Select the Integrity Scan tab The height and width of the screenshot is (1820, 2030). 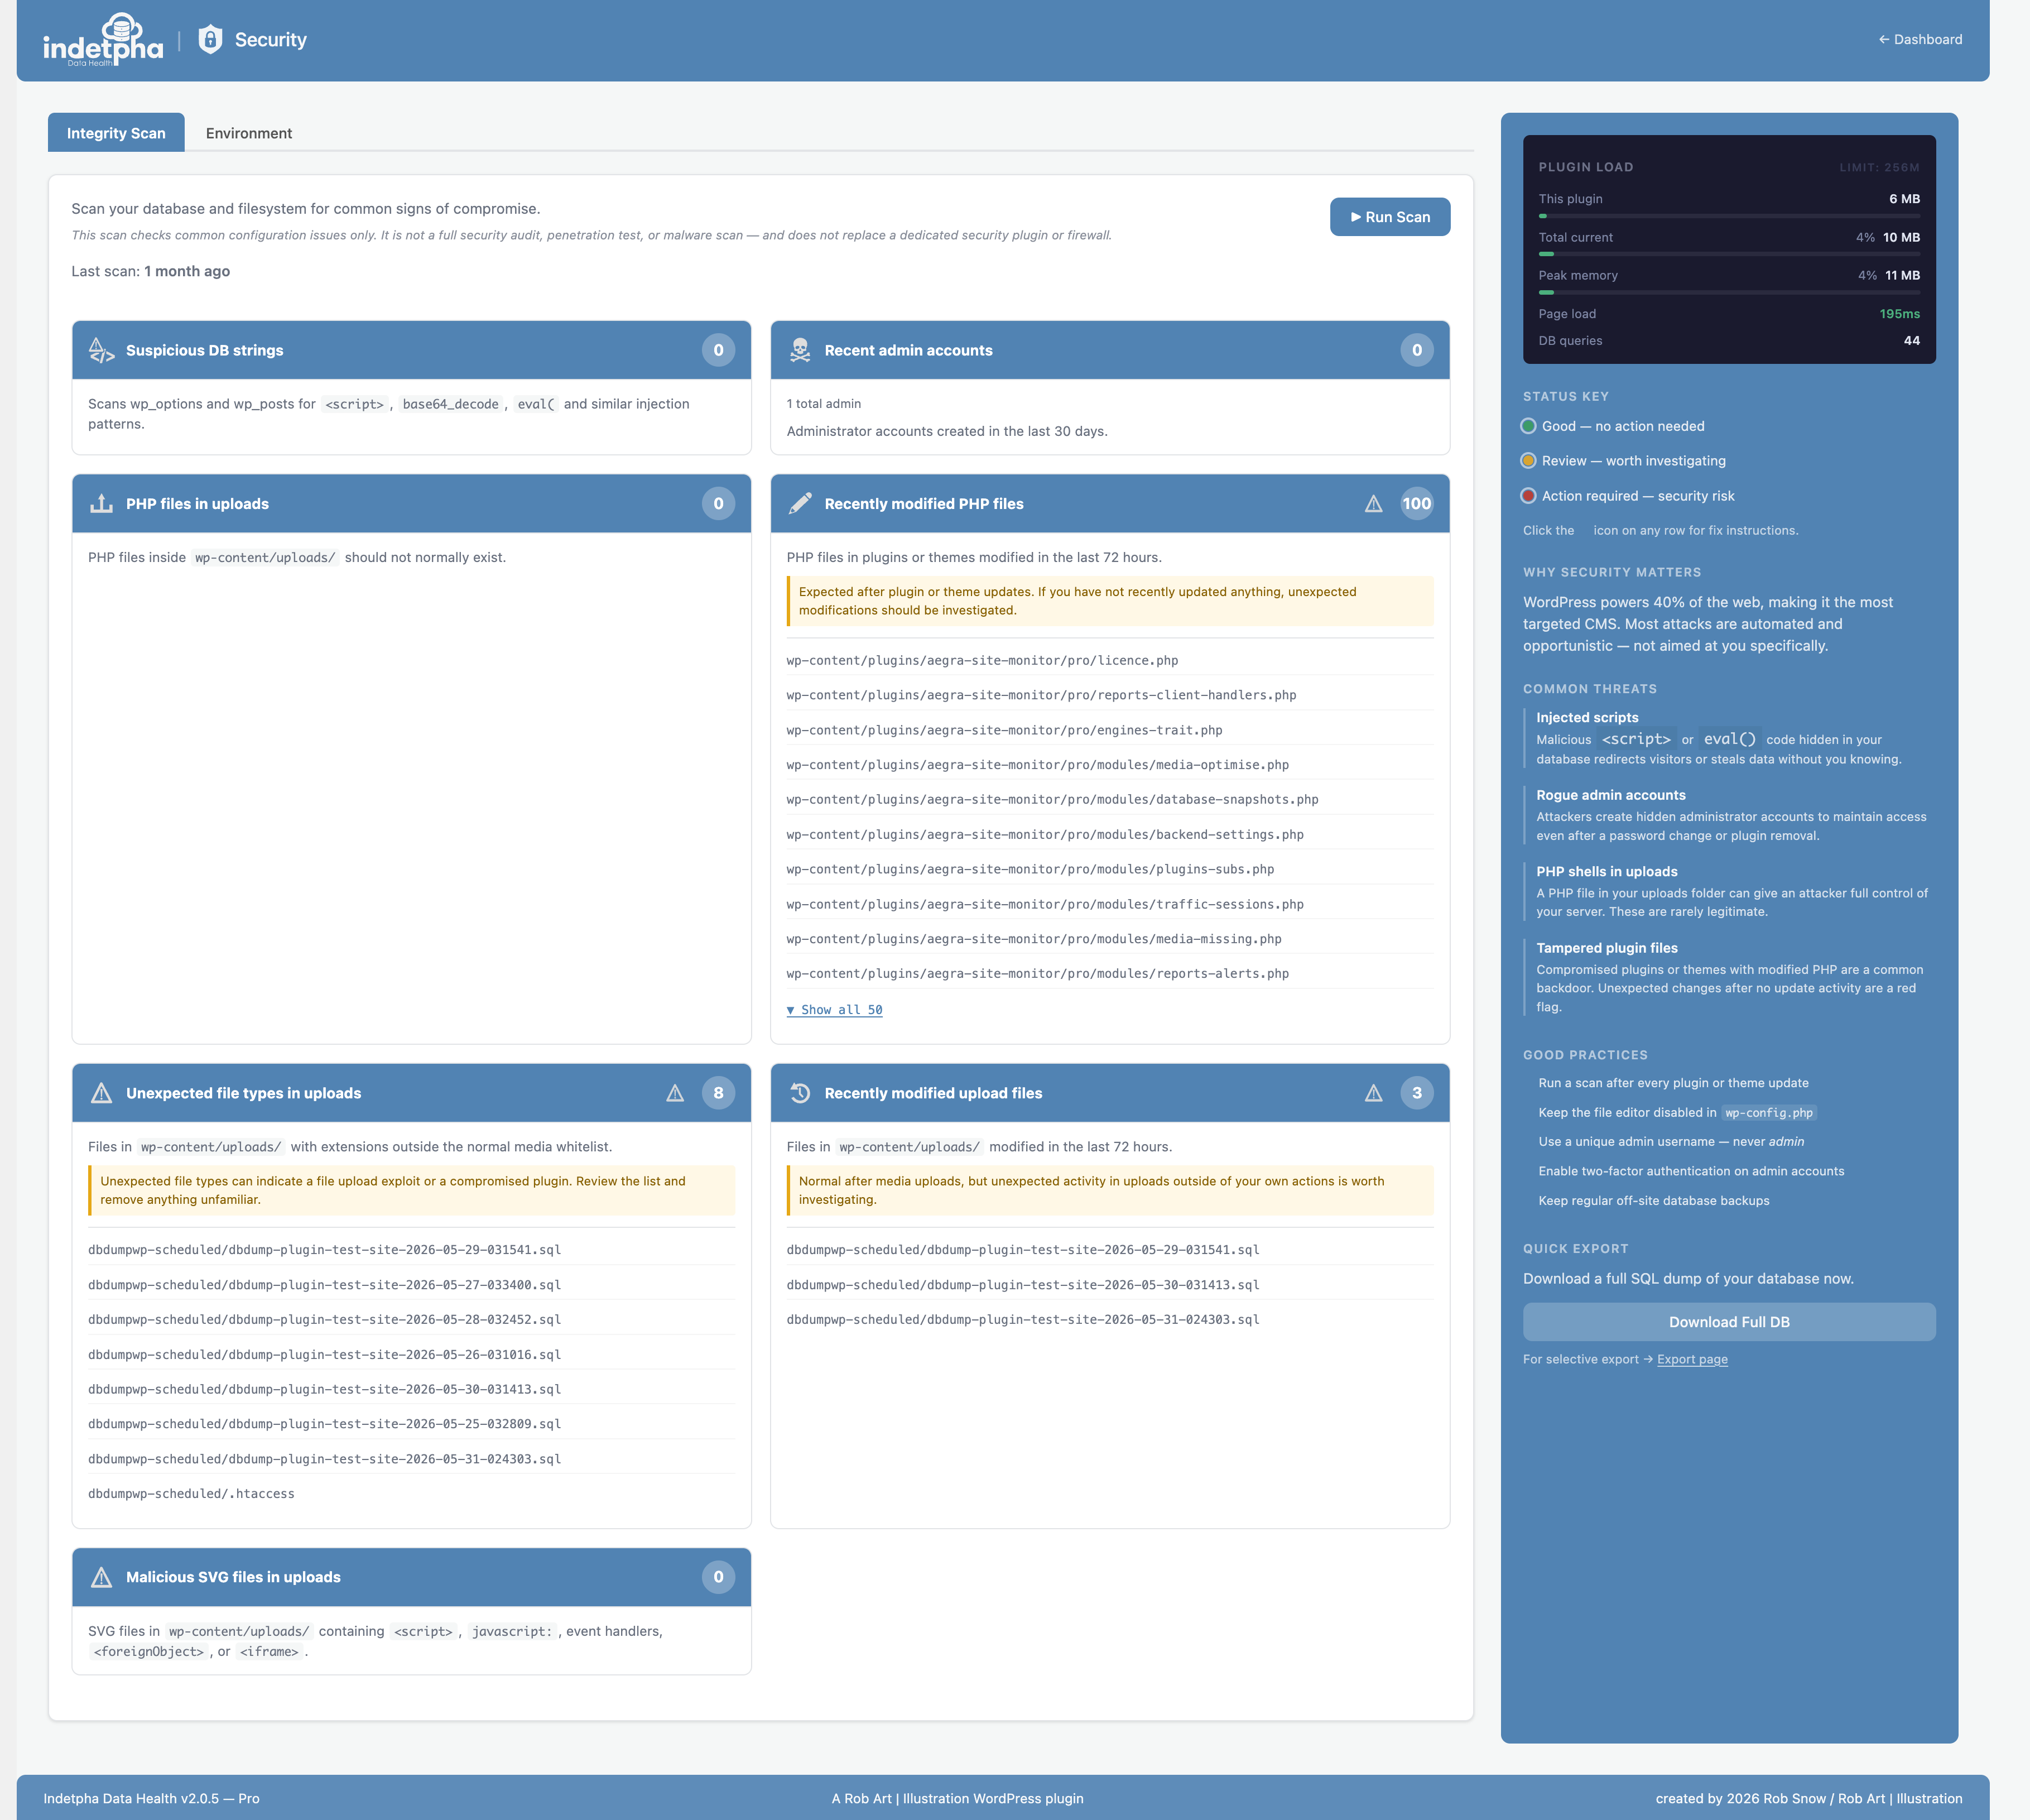click(116, 133)
